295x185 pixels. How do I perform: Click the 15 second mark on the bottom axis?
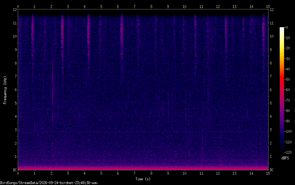(x=268, y=173)
